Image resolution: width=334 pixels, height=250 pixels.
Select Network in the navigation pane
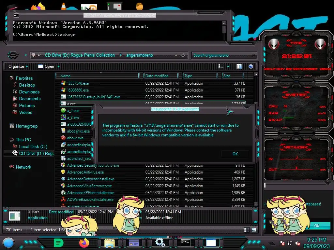23,167
